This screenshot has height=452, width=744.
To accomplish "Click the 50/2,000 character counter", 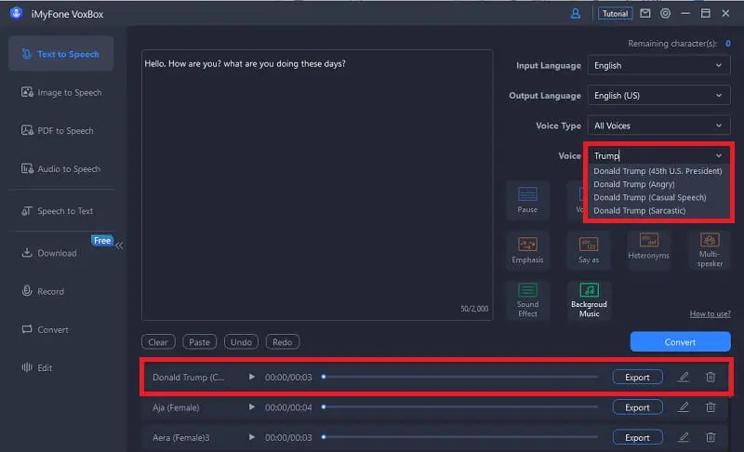I will pyautogui.click(x=474, y=309).
